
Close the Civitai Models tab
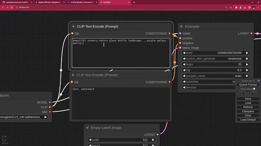pyautogui.click(x=96, y=2)
